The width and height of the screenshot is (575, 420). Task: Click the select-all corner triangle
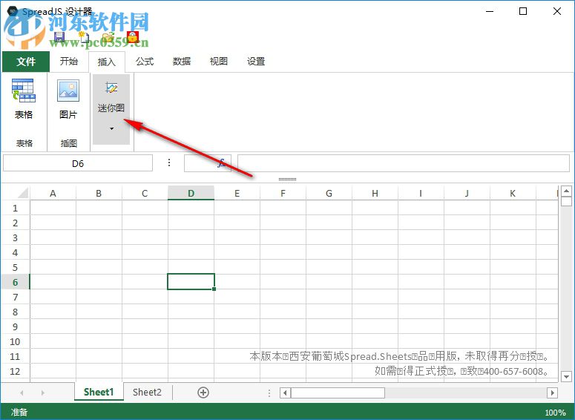[x=23, y=193]
